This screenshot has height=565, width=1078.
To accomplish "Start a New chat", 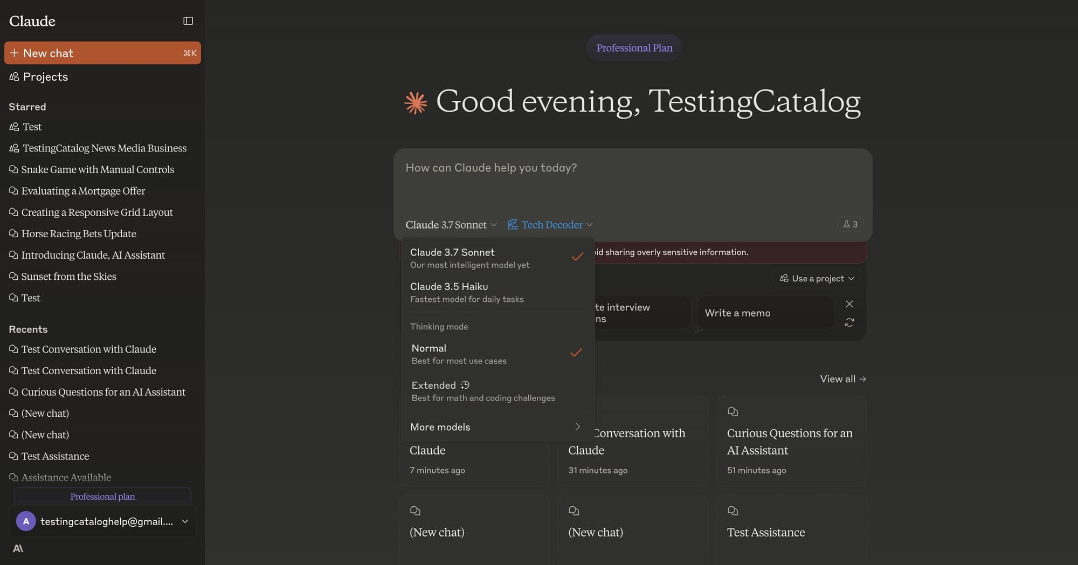I will point(102,53).
